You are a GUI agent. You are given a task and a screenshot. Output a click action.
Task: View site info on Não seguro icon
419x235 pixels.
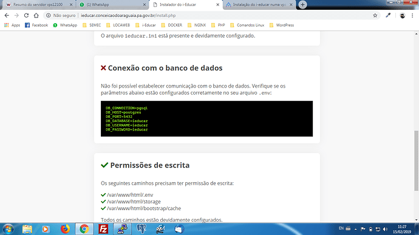tap(49, 16)
